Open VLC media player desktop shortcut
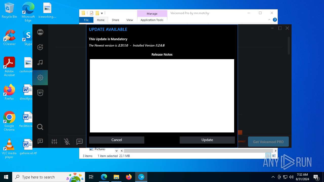 point(9,149)
